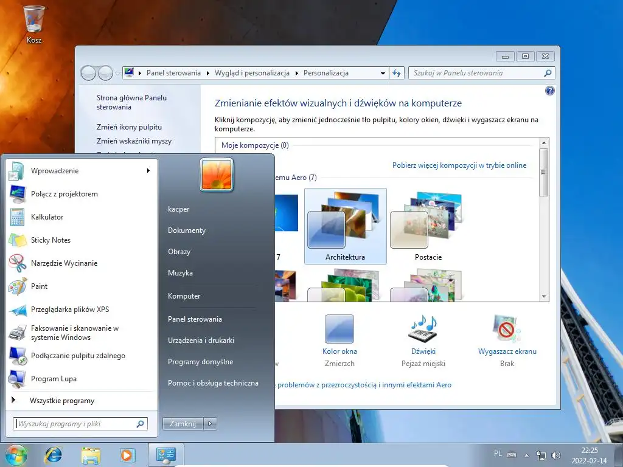
Task: Open the address bar history dropdown
Action: click(x=383, y=73)
